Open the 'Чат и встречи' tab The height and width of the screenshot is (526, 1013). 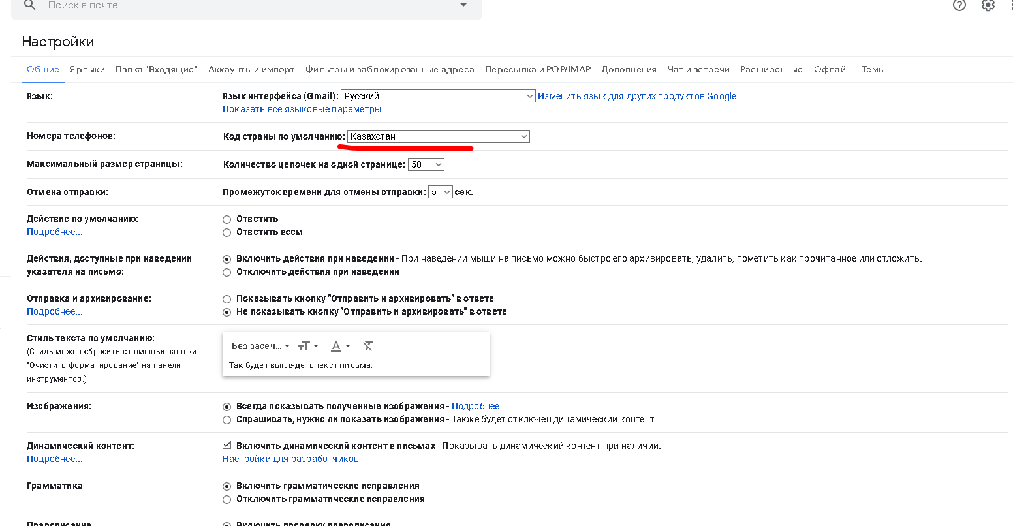698,69
